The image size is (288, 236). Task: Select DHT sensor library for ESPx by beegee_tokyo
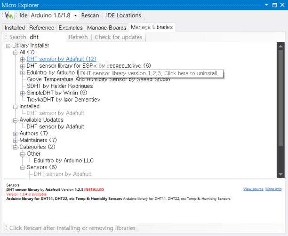pos(89,66)
